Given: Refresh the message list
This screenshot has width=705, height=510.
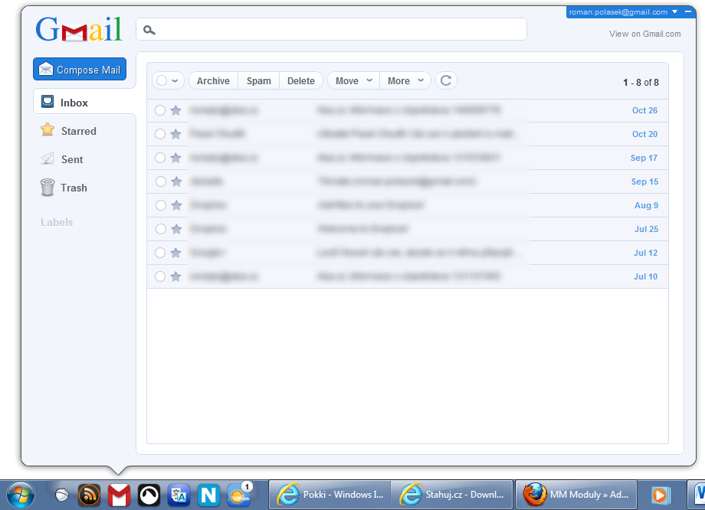Looking at the screenshot, I should [x=446, y=80].
